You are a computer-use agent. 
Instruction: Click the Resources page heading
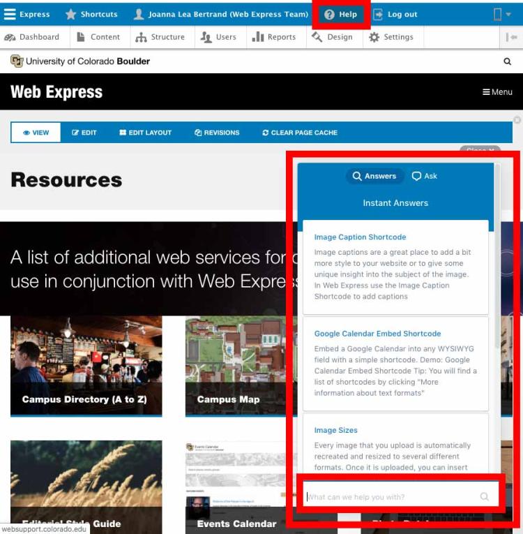(66, 180)
